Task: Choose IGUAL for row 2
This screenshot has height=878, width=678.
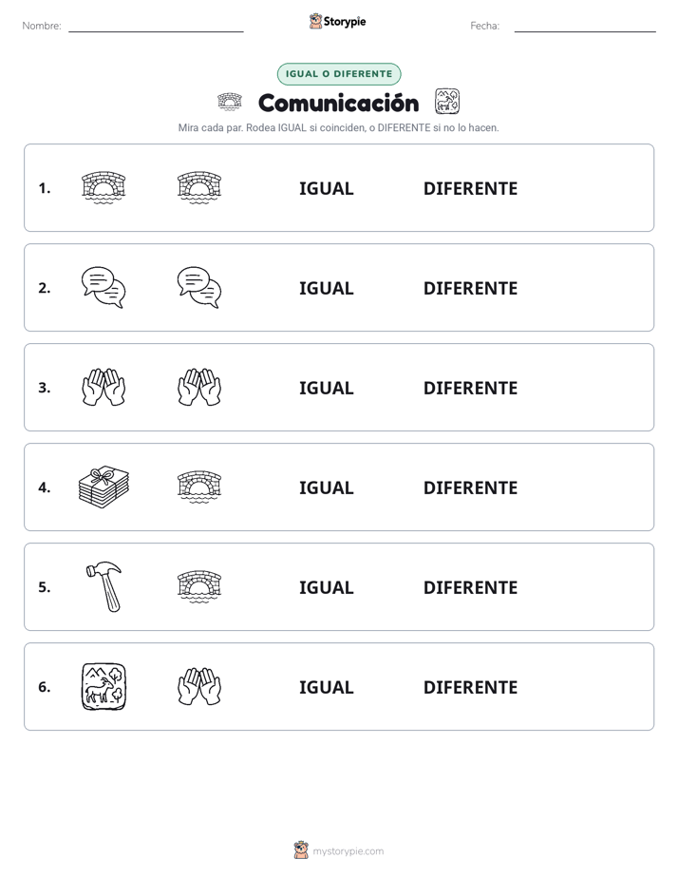Action: click(326, 288)
